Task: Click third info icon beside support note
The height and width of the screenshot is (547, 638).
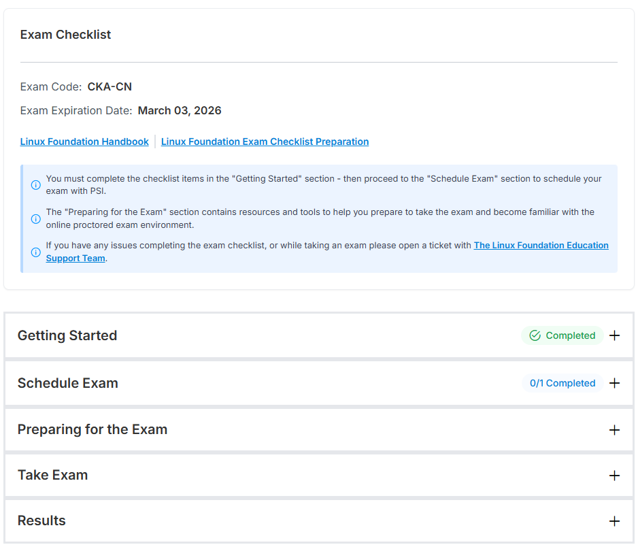Action: click(36, 252)
